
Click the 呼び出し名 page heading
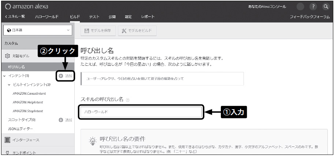pyautogui.click(x=97, y=51)
